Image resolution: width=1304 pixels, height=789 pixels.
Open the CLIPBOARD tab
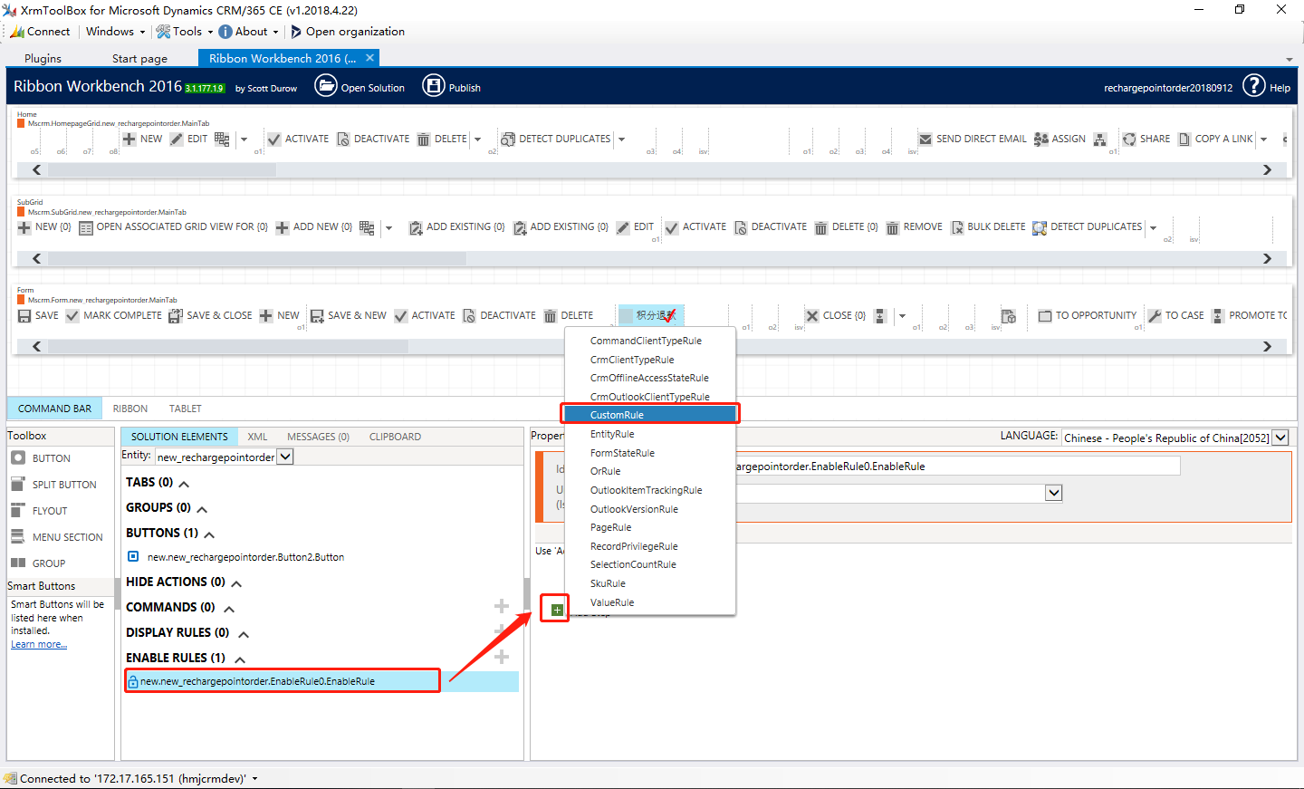tap(395, 437)
